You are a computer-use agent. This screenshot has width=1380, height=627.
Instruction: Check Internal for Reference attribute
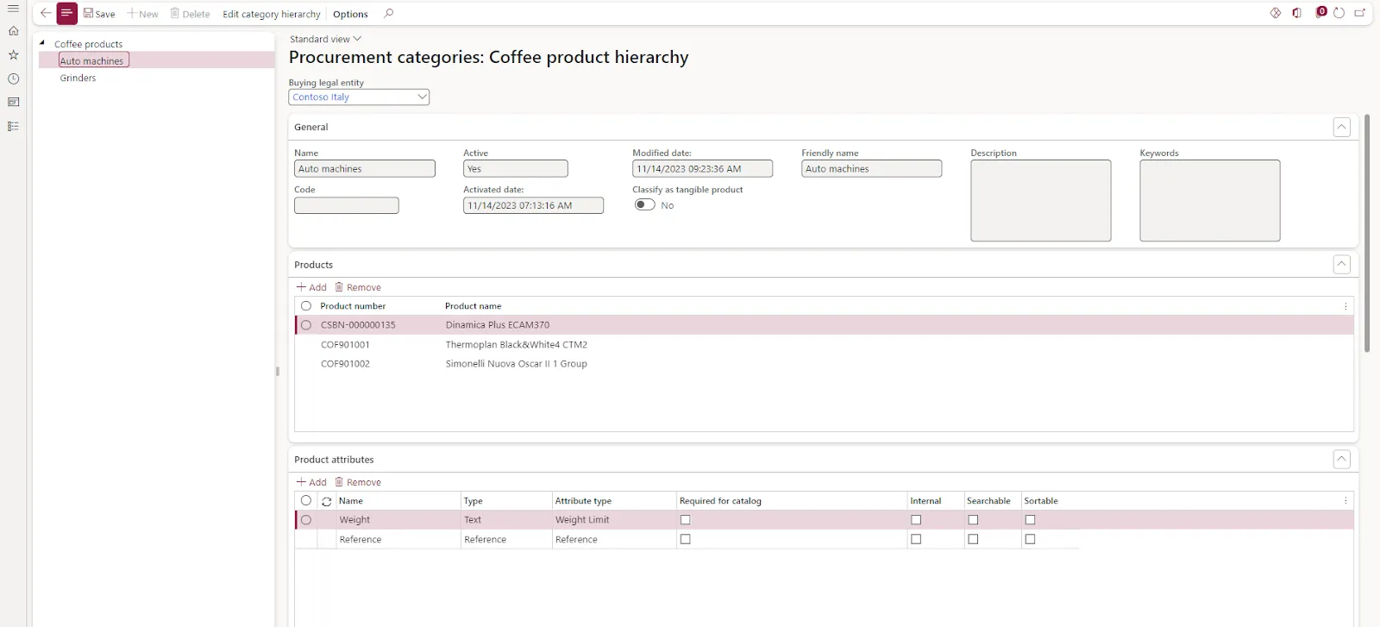(916, 539)
